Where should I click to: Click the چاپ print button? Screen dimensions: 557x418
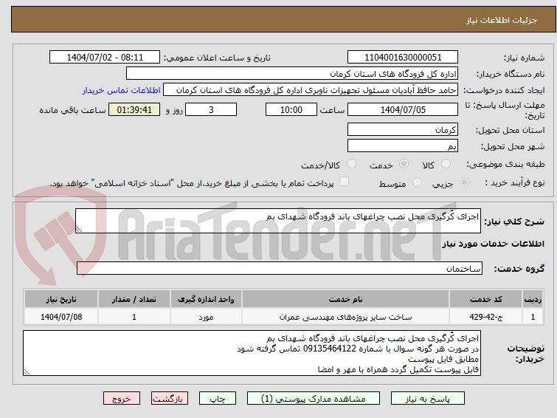[x=218, y=399]
